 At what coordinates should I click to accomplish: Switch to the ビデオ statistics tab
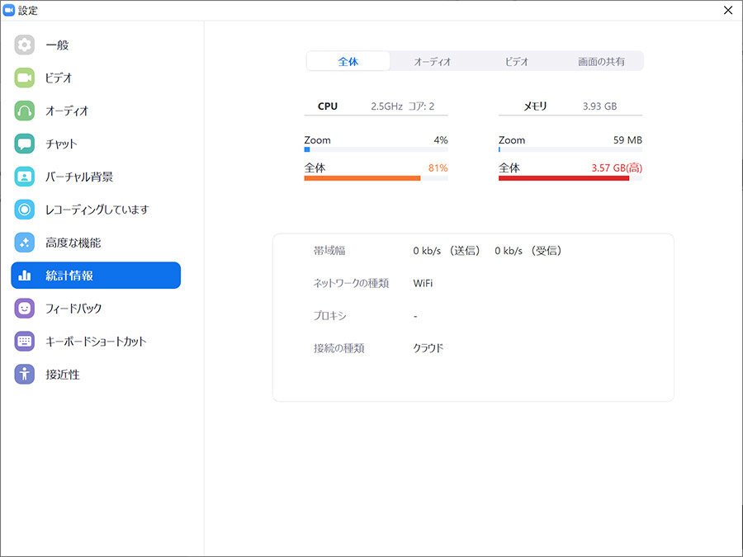click(517, 61)
